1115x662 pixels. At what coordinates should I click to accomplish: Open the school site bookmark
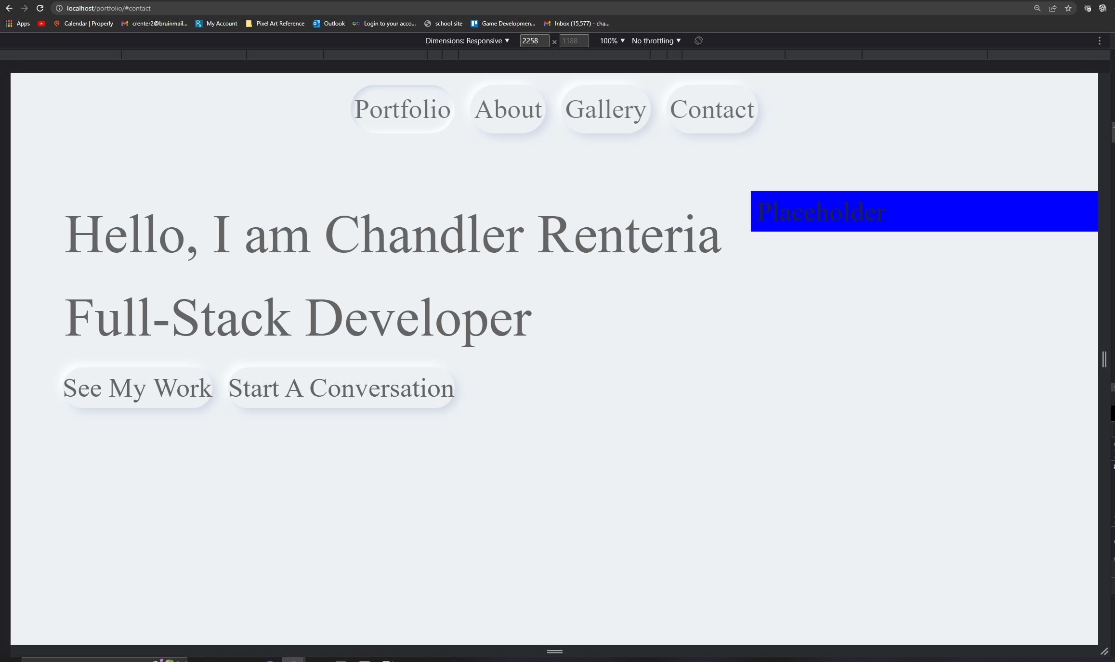point(443,24)
